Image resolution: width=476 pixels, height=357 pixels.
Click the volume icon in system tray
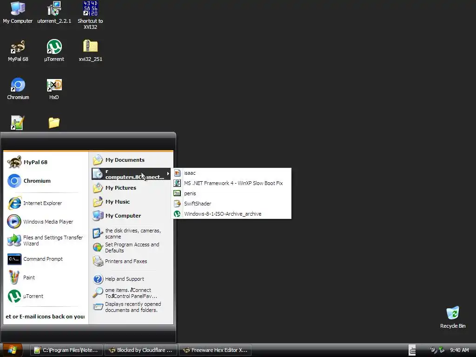click(x=434, y=350)
